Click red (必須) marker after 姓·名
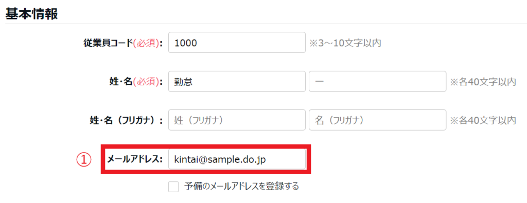Viewport: 527px width, 203px height. 146,82
